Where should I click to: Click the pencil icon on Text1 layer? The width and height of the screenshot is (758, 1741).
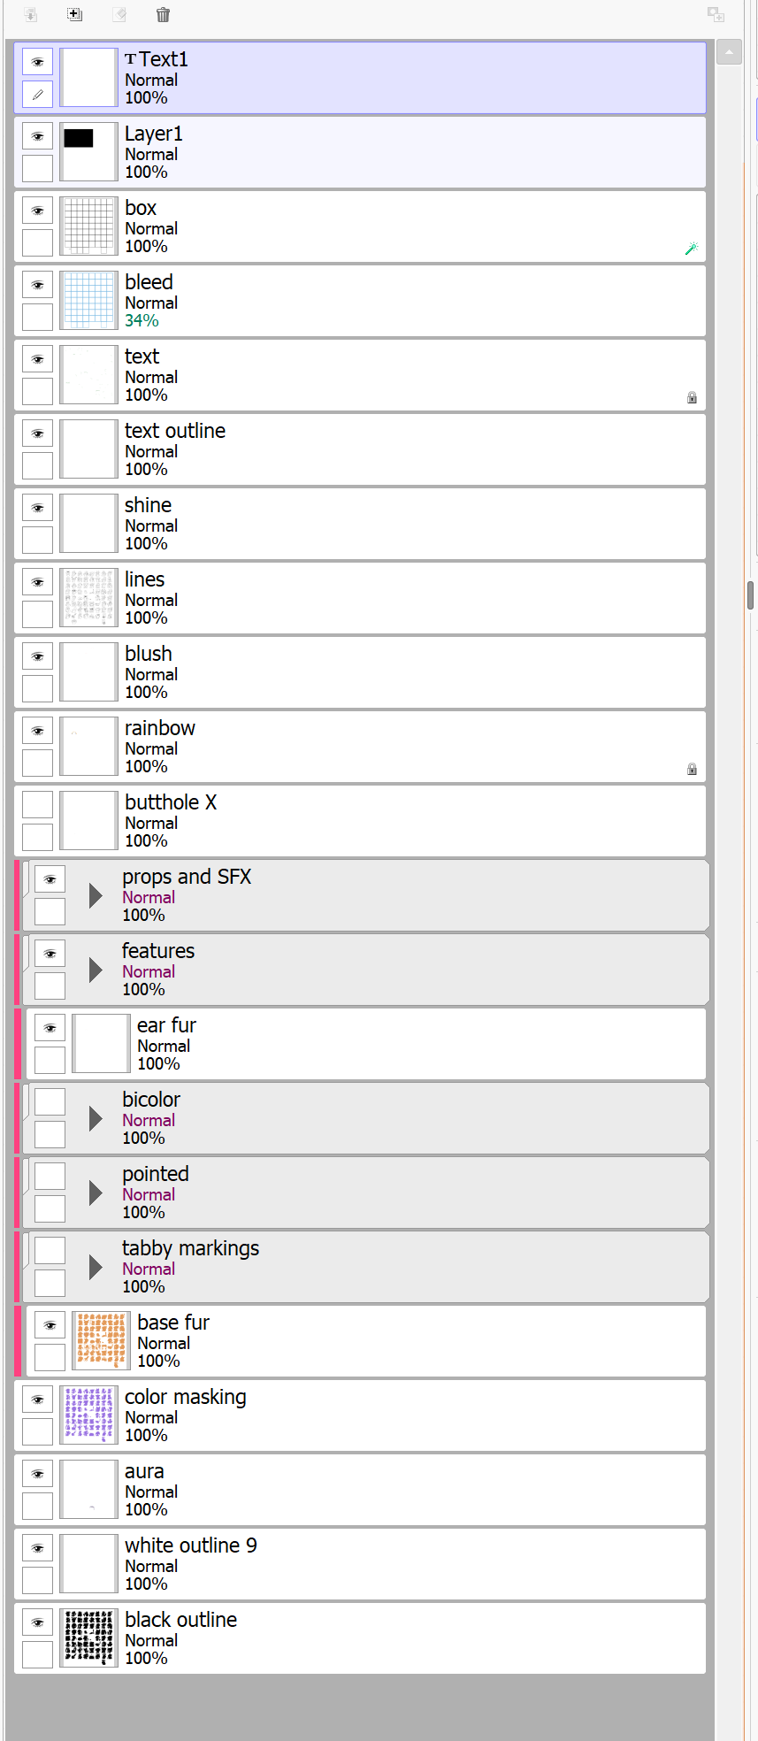pos(37,94)
